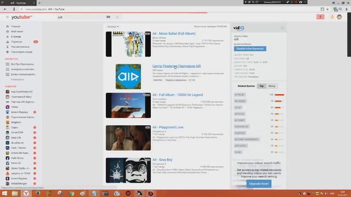Click the Moon Safari album thumbnail
Viewport: 351px width, 197px height.
(x=128, y=44)
